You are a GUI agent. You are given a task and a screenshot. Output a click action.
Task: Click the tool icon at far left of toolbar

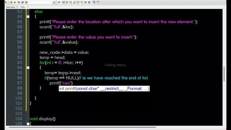click(x=6, y=3)
